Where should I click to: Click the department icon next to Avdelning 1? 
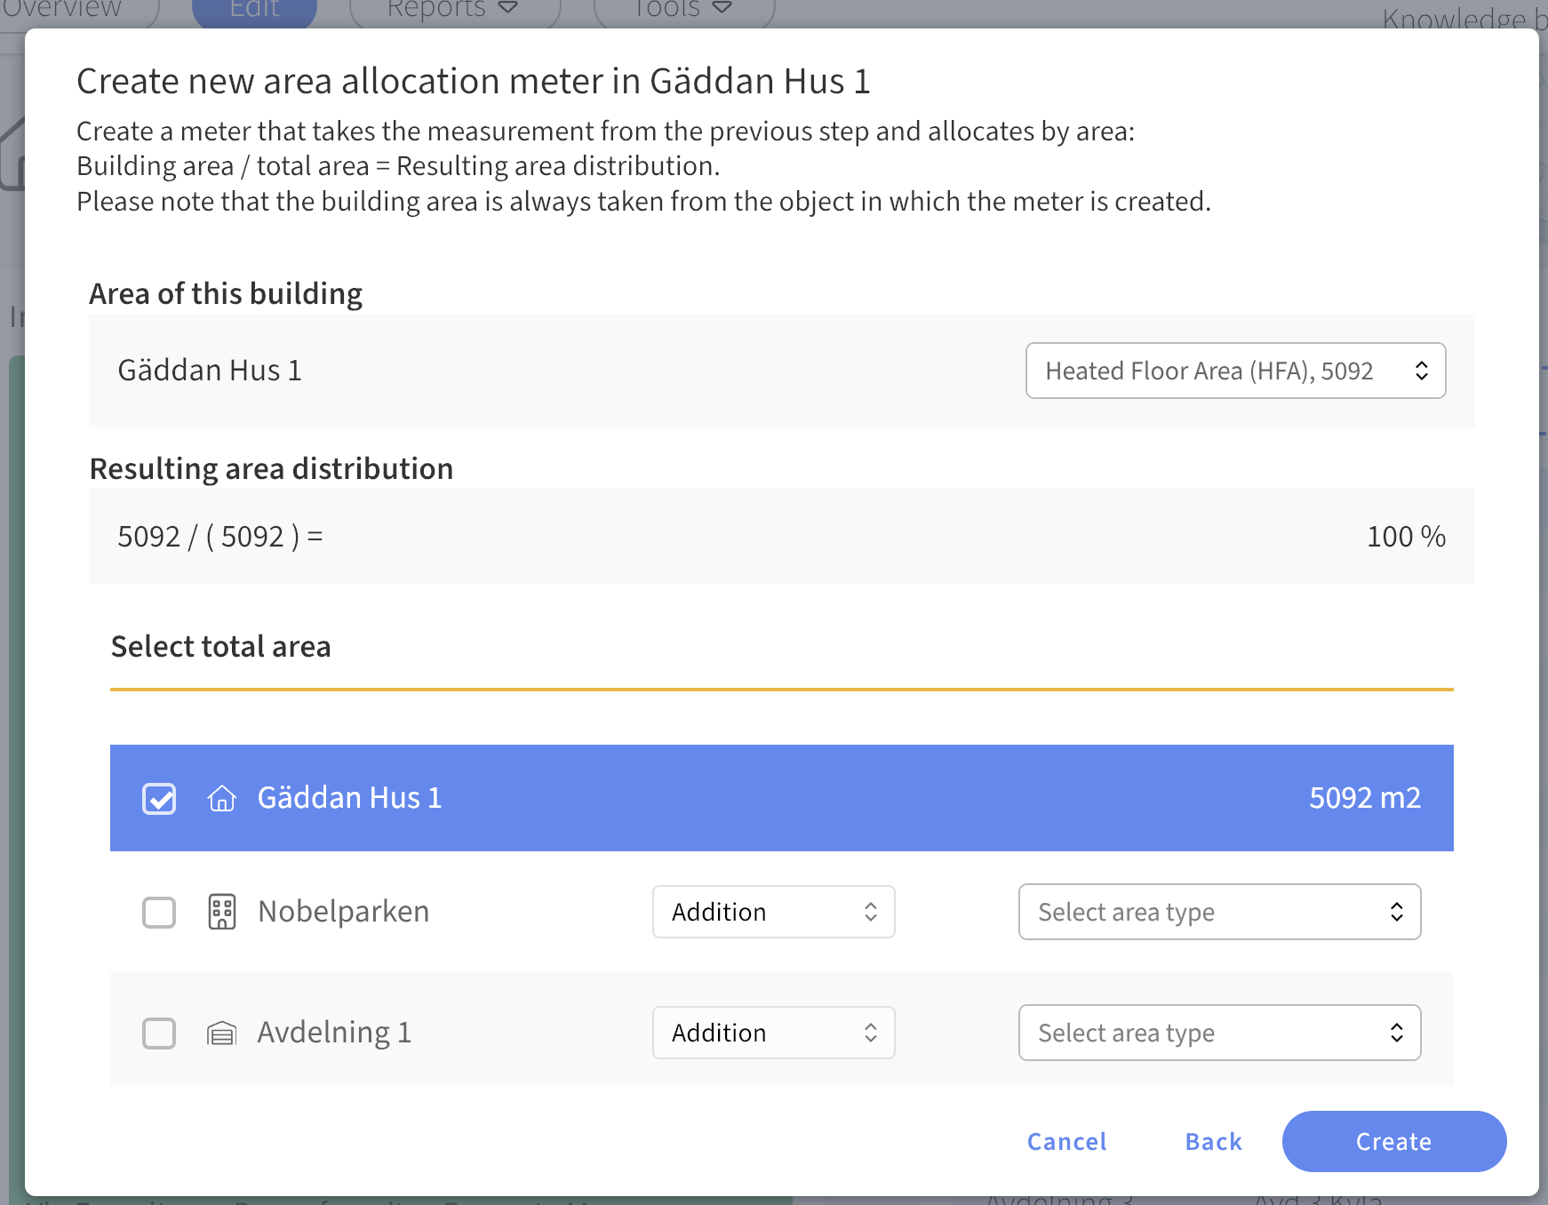coord(221,1033)
